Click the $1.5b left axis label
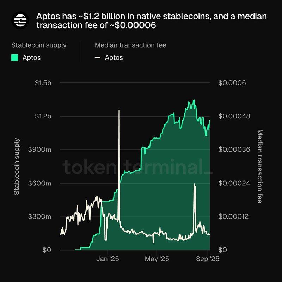Image resolution: width=282 pixels, height=282 pixels. (x=43, y=83)
